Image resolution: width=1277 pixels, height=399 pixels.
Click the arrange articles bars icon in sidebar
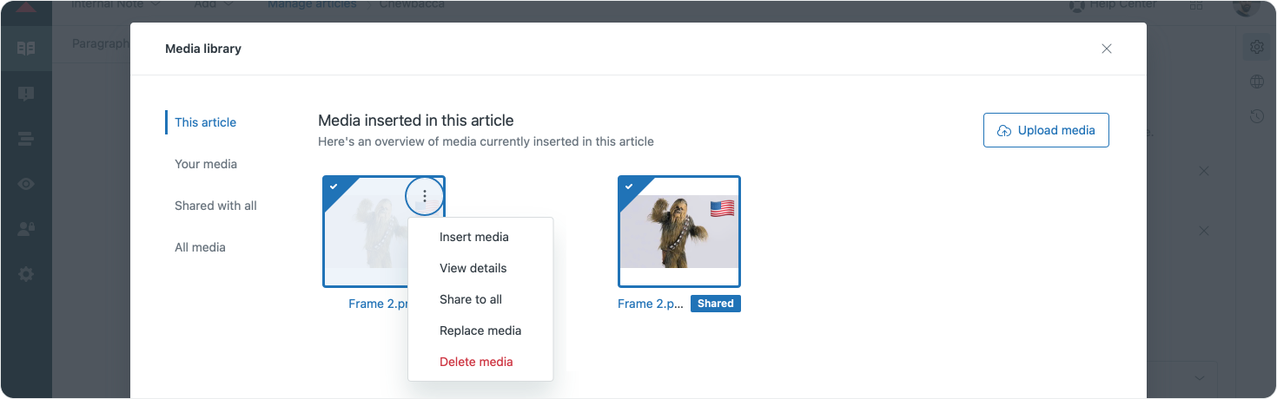click(x=26, y=139)
